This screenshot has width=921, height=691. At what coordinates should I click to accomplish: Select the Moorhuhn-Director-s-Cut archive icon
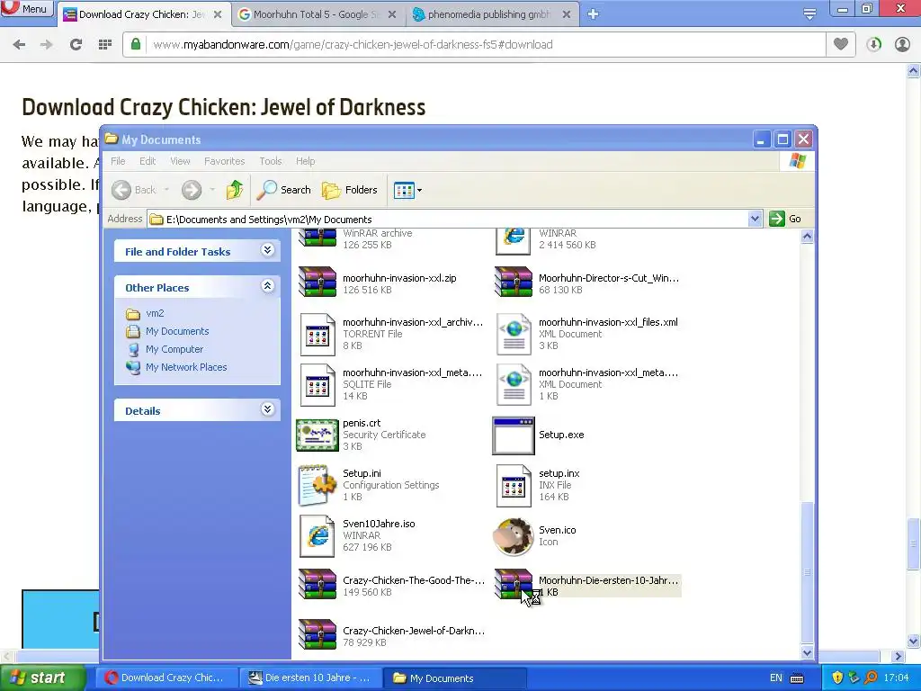tap(514, 283)
